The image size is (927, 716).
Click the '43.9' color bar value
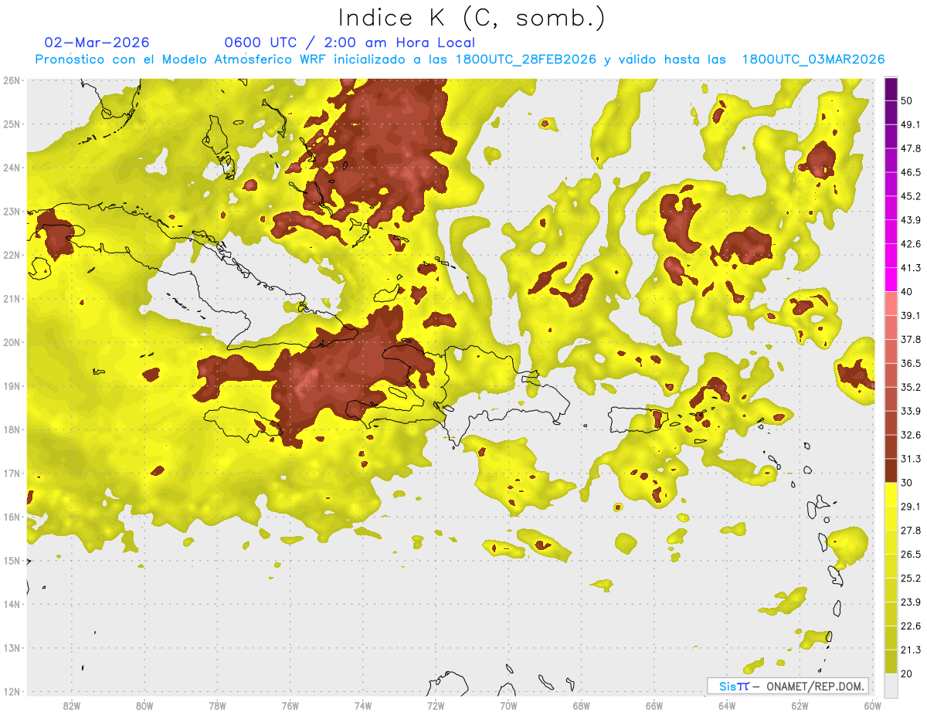910,220
